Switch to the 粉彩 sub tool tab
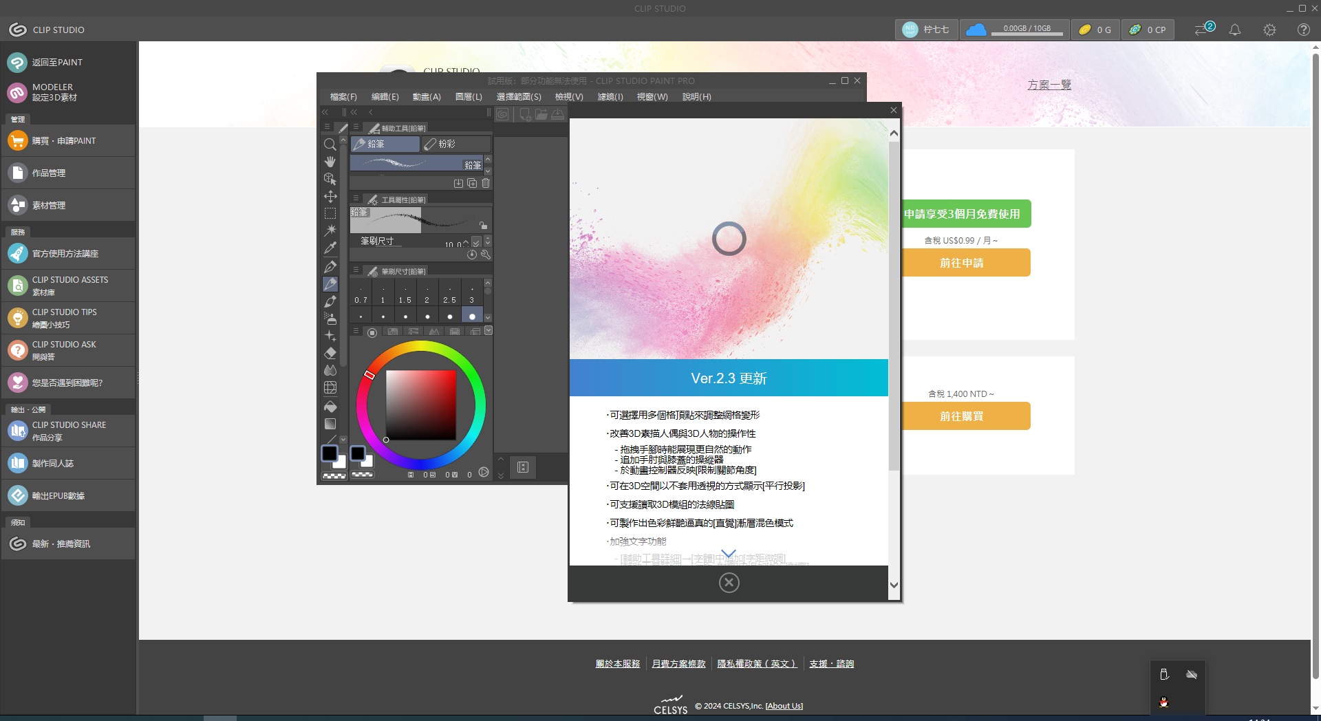 tap(455, 144)
